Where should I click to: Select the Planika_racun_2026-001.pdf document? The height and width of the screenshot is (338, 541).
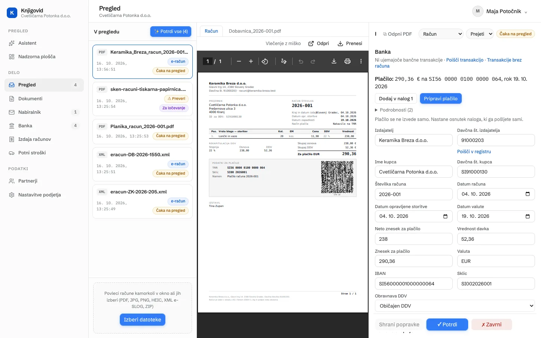[142, 131]
